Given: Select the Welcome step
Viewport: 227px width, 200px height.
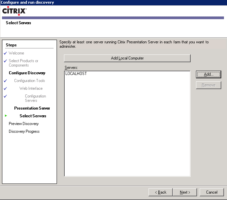Looking at the screenshot, I should point(17,53).
